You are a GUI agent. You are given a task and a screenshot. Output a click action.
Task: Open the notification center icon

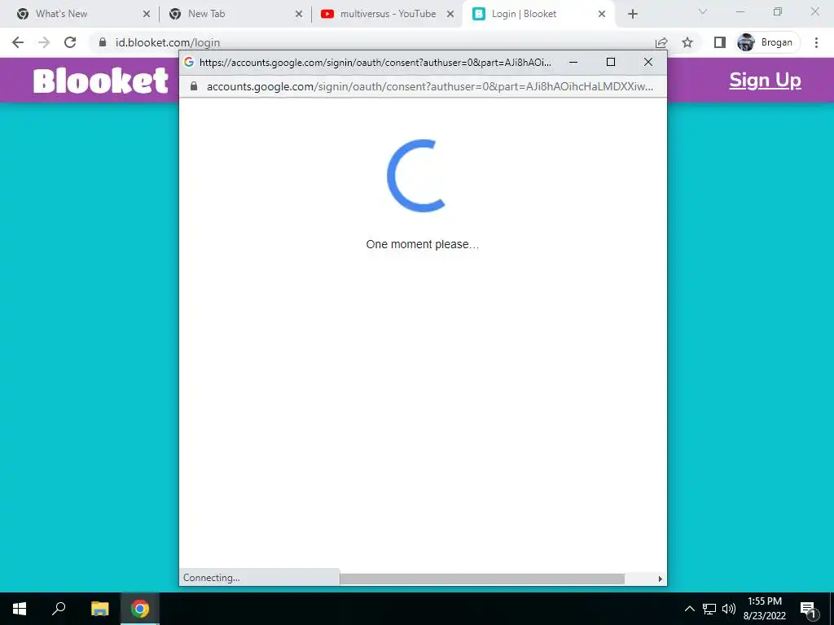(808, 609)
